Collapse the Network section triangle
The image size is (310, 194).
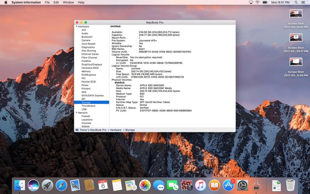pos(77,113)
